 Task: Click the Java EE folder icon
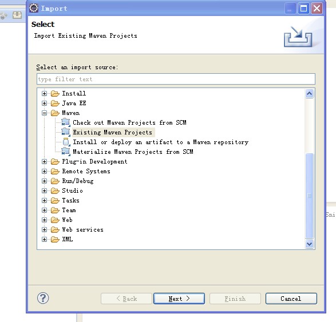(x=55, y=103)
